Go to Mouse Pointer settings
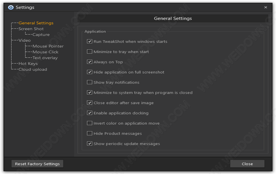This screenshot has height=174, width=276. [x=48, y=46]
